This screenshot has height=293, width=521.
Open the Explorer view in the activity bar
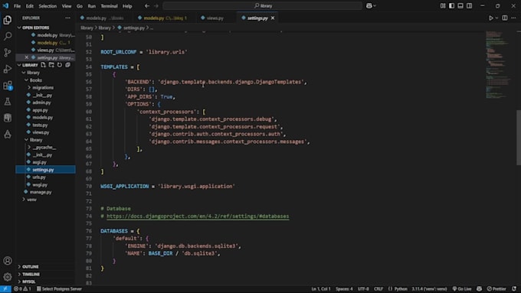(x=8, y=20)
